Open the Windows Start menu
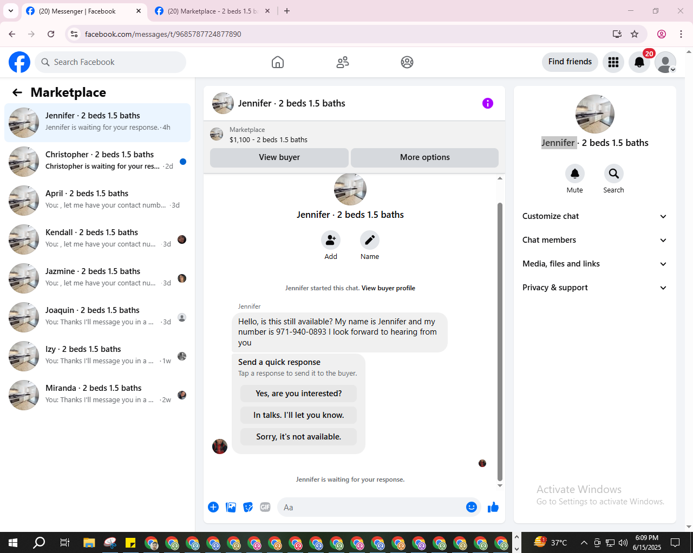The width and height of the screenshot is (693, 553). coord(13,542)
